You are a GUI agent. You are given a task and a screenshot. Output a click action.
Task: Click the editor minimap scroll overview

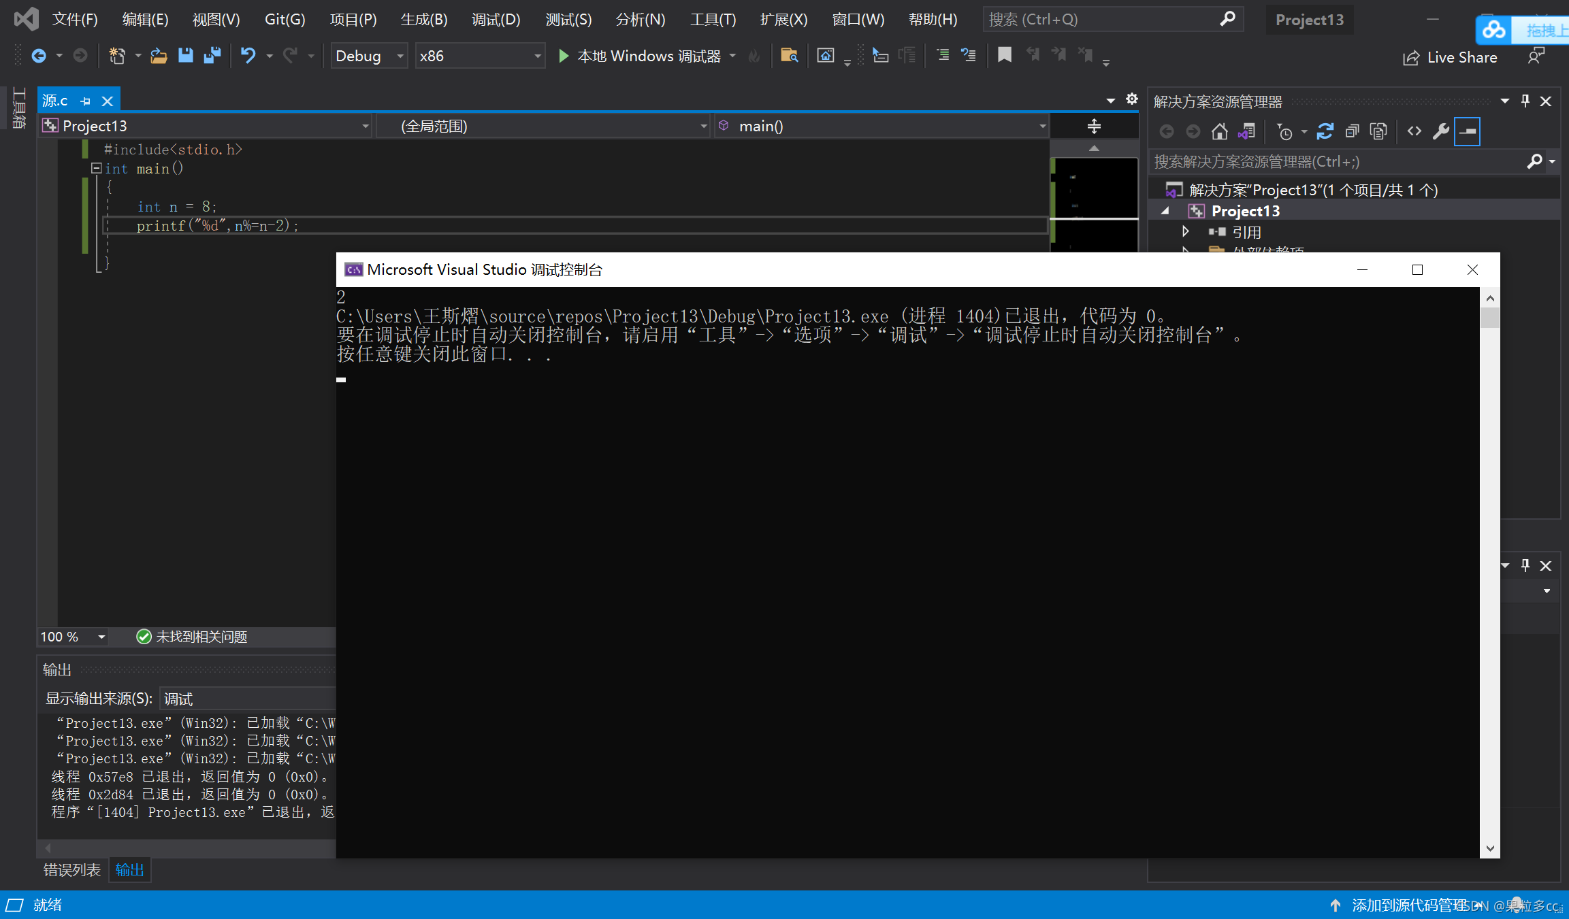point(1093,204)
